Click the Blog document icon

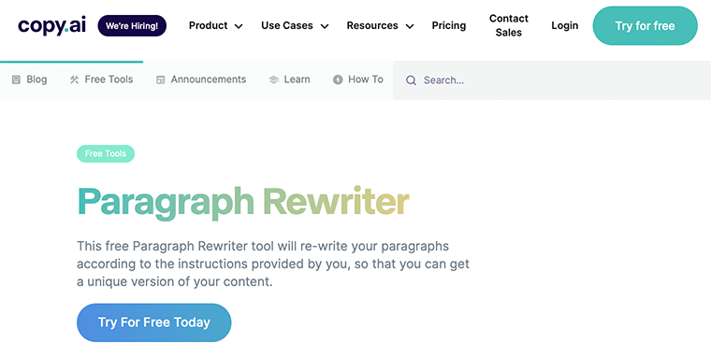pyautogui.click(x=16, y=79)
